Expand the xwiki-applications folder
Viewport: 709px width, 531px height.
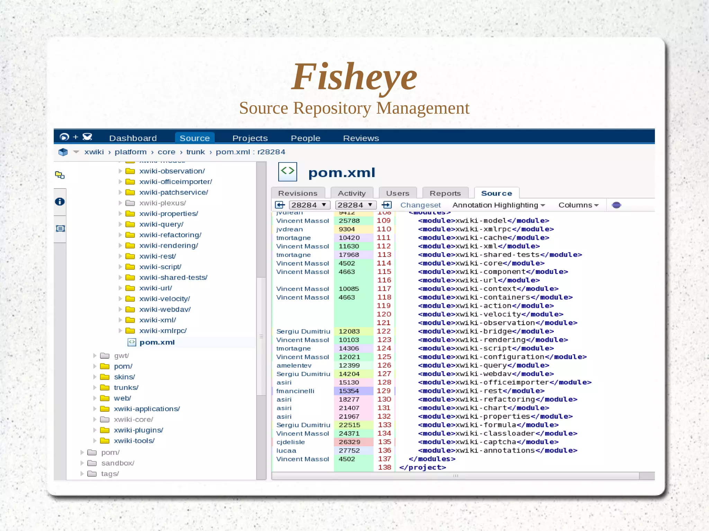[x=95, y=409]
